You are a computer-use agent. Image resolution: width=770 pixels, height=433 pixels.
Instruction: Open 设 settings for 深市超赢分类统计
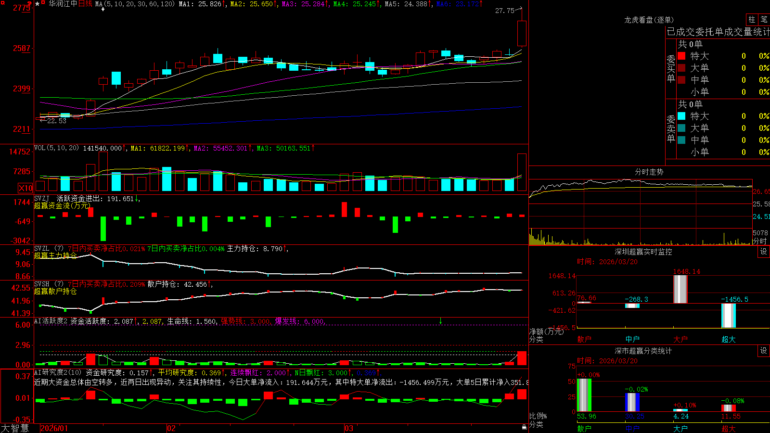pyautogui.click(x=764, y=351)
